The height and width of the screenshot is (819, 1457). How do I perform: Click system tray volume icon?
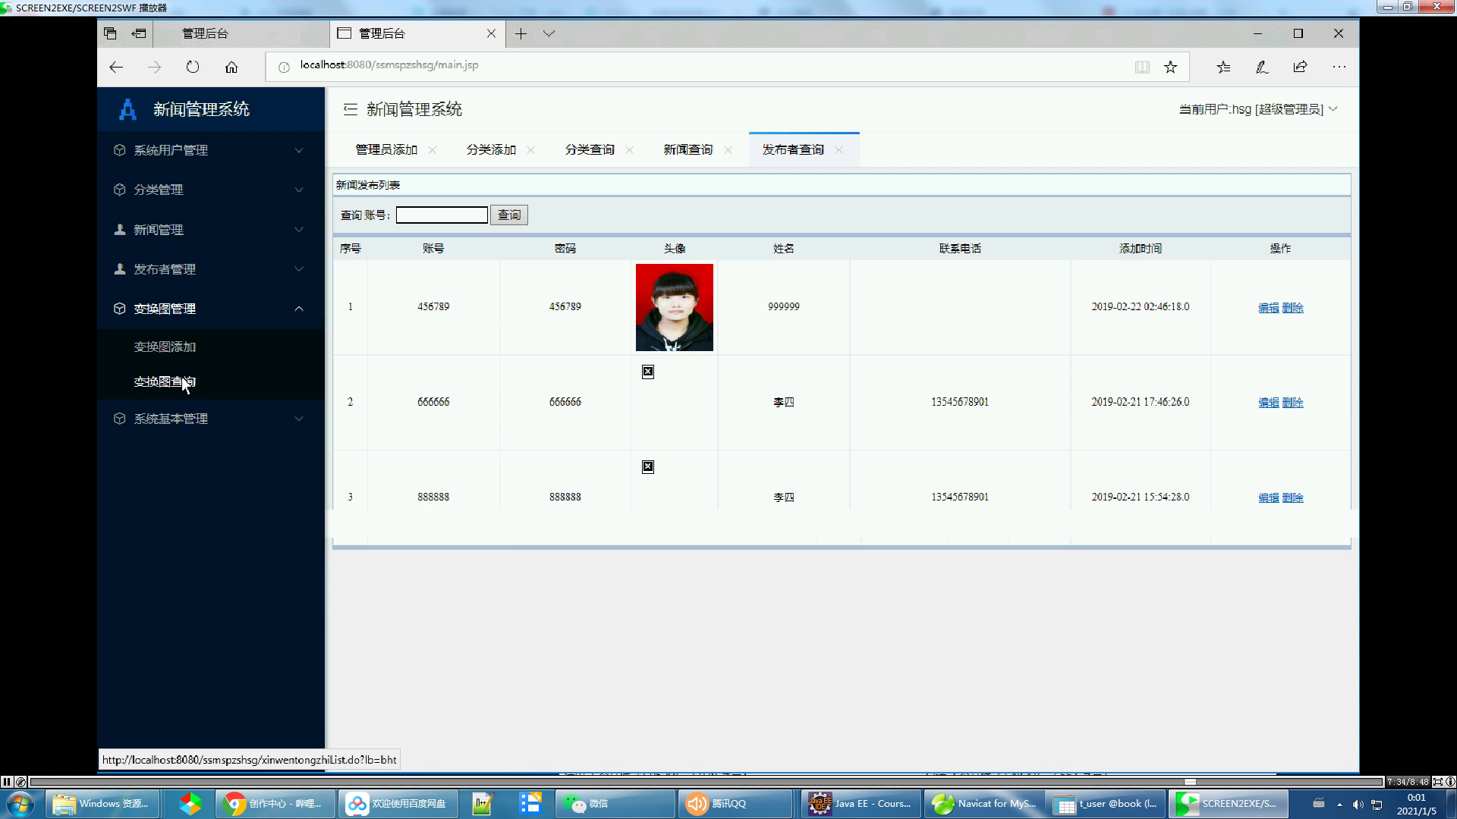[x=1358, y=805]
